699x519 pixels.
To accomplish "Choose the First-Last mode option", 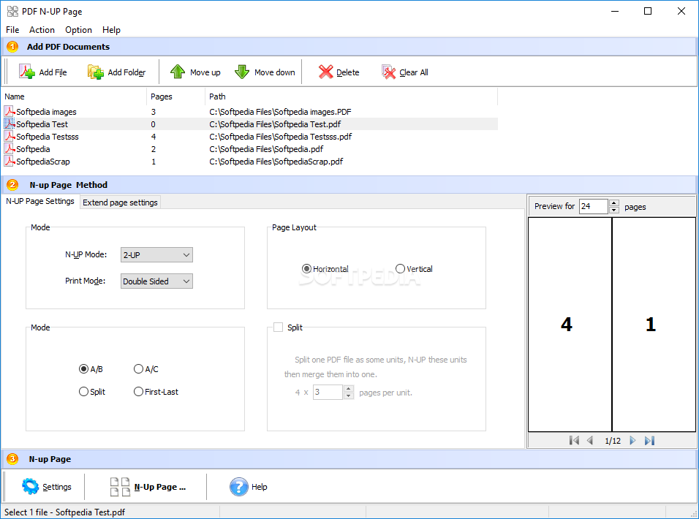I will [x=138, y=392].
